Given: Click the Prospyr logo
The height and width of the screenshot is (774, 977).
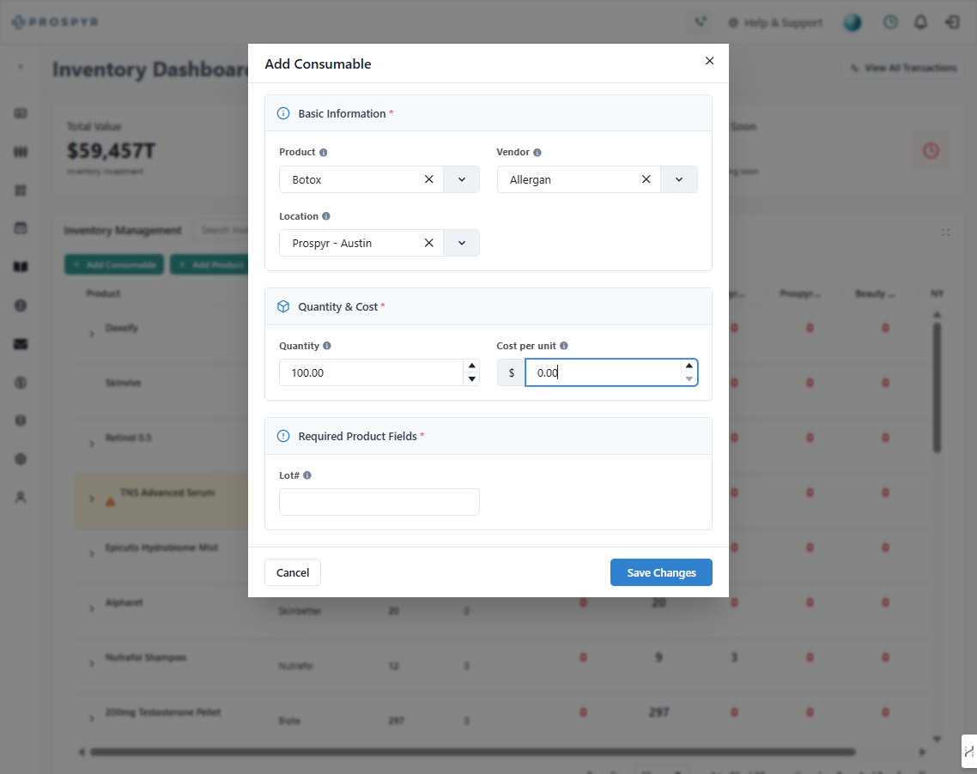Looking at the screenshot, I should click(x=55, y=21).
